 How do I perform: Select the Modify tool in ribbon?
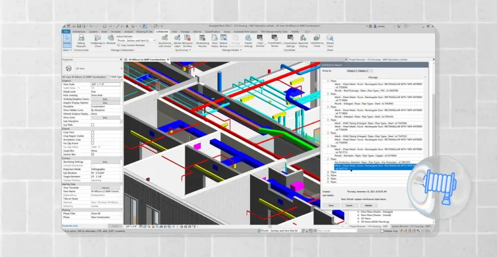click(67, 41)
